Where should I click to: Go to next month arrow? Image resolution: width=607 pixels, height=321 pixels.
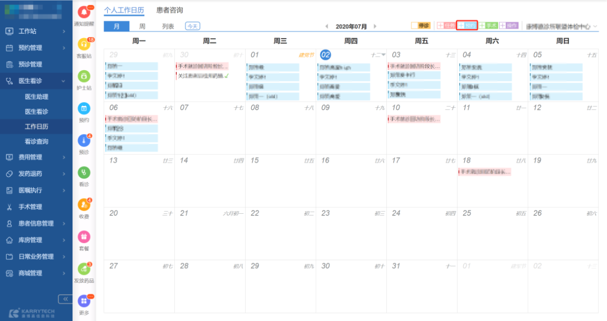point(375,26)
